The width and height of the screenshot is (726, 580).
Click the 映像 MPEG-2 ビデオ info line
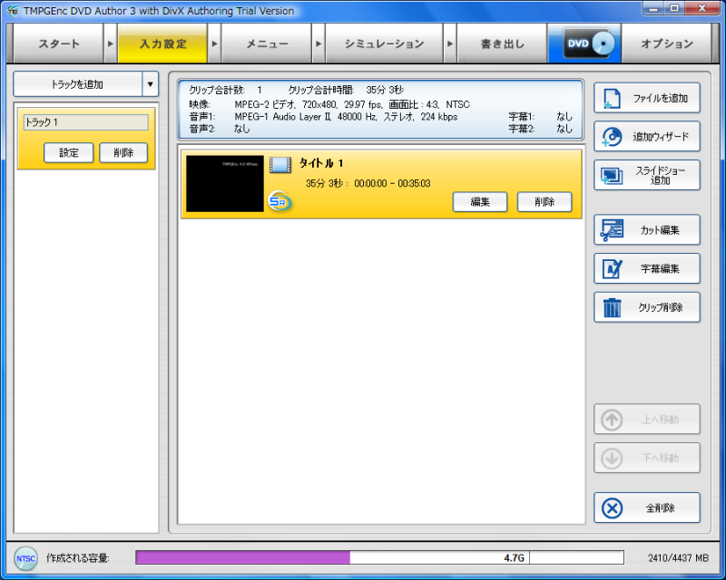pyautogui.click(x=329, y=104)
